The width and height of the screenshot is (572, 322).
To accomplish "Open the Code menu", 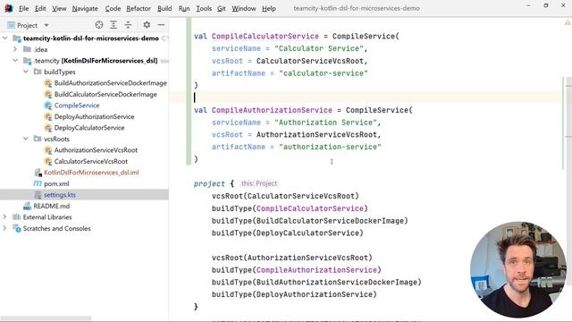I will coord(113,8).
